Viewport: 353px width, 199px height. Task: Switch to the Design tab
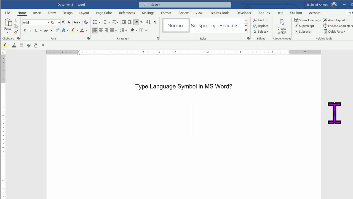pos(68,13)
